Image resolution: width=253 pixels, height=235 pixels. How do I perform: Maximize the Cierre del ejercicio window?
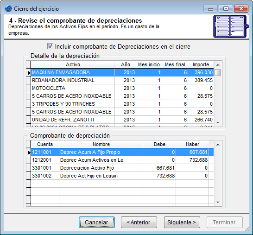click(226, 9)
